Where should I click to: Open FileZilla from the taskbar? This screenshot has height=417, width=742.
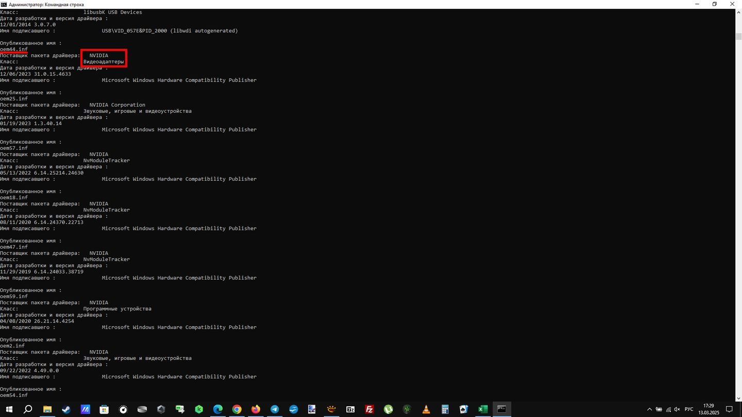(x=369, y=409)
